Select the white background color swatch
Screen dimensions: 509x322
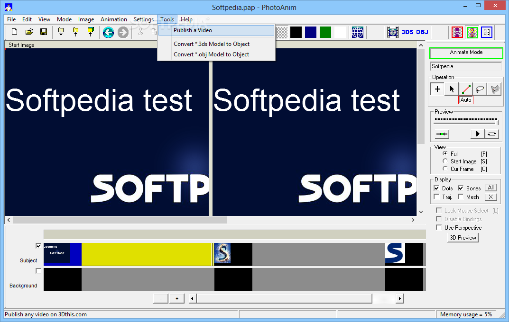tap(340, 32)
